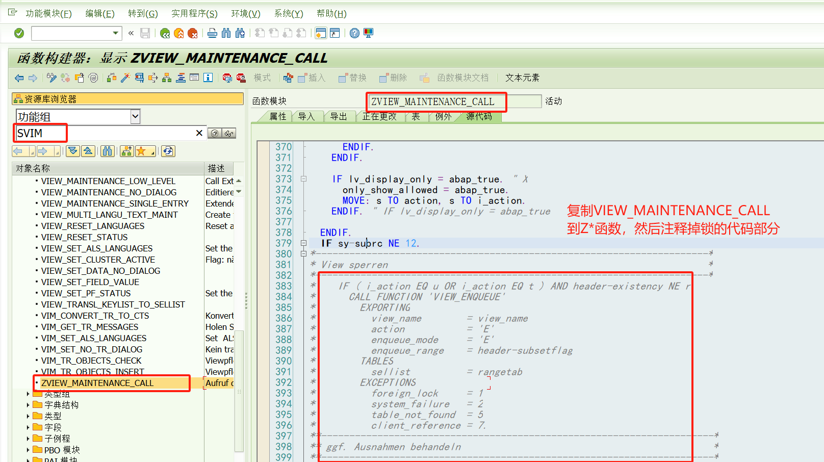This screenshot has width=824, height=462.
Task: Expand the PBO 模块 folder
Action: [x=28, y=450]
